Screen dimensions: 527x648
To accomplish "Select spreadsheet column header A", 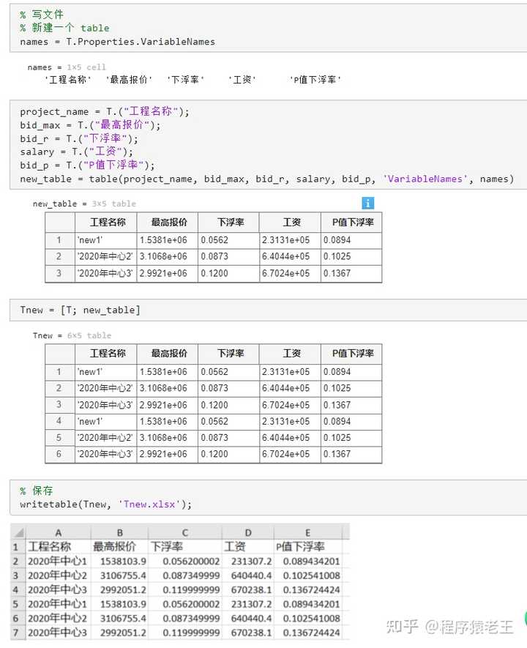I will 59,533.
